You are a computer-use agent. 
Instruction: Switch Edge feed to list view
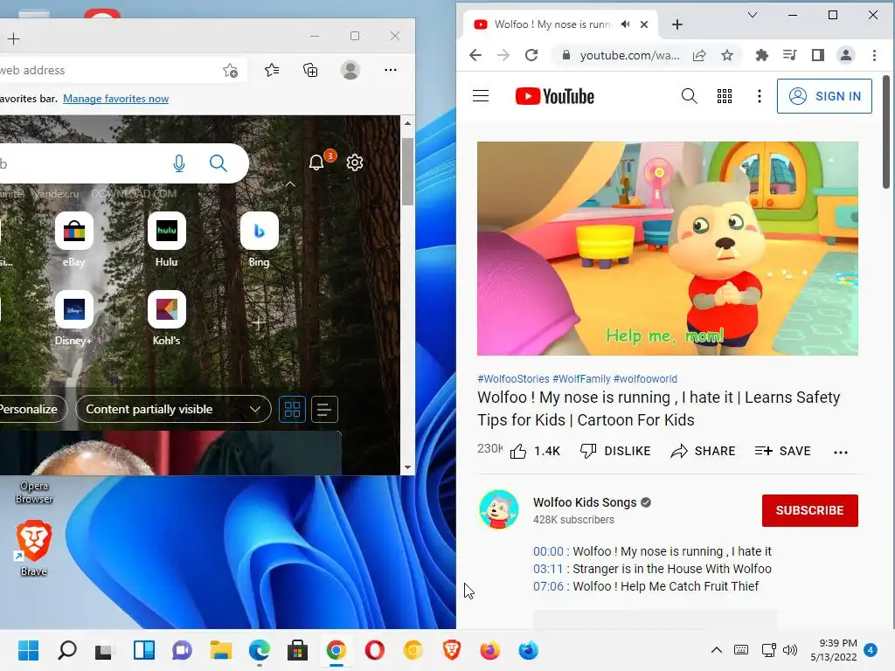[324, 409]
